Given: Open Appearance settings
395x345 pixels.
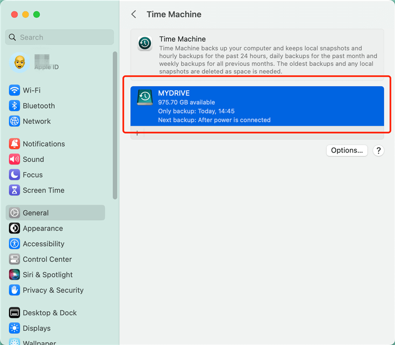Looking at the screenshot, I should point(42,229).
